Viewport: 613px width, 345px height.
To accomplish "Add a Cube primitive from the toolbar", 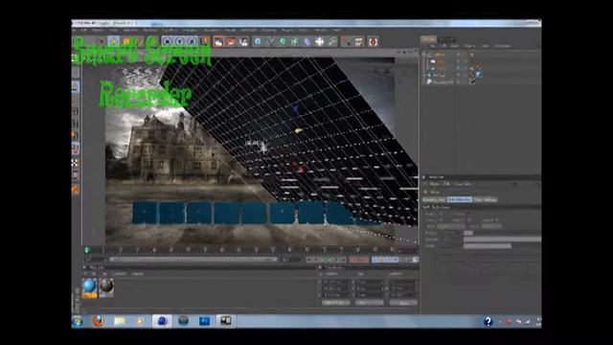I will point(258,41).
